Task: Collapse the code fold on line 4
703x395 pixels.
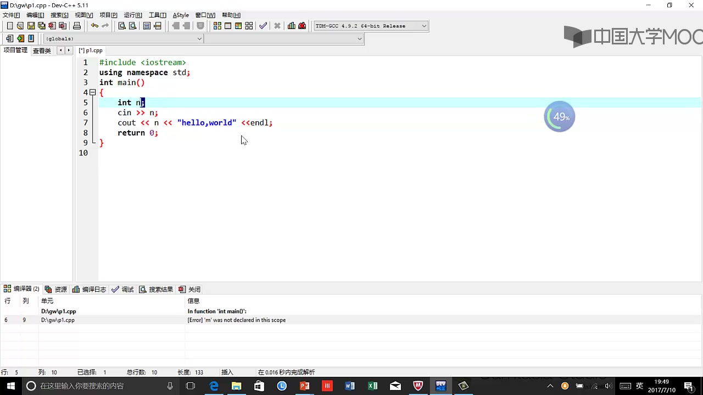Action: (x=93, y=92)
